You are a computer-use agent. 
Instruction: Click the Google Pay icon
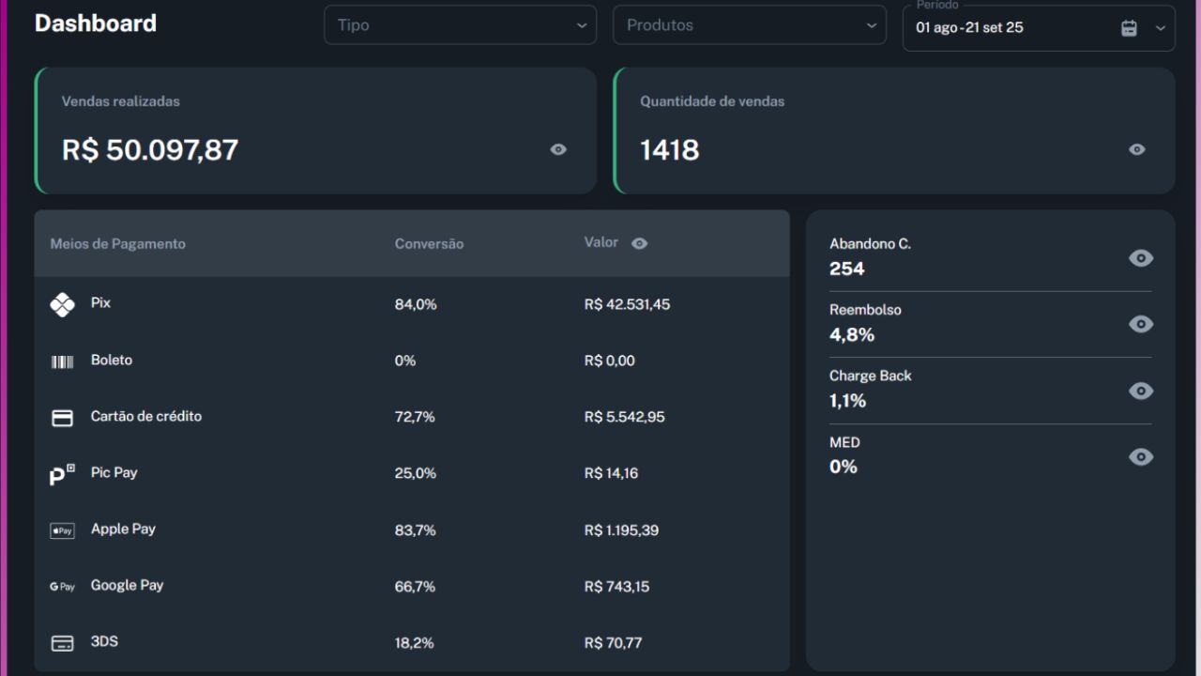click(x=62, y=586)
